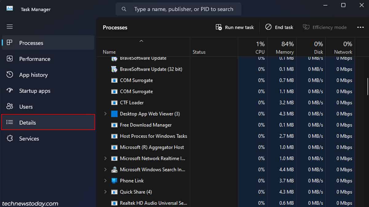Select the BraveSoftware Update (32 bit) row name
Image resolution: width=369 pixels, height=207 pixels.
[151, 69]
